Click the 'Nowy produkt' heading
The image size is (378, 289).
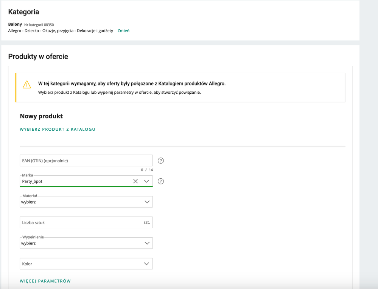click(41, 116)
